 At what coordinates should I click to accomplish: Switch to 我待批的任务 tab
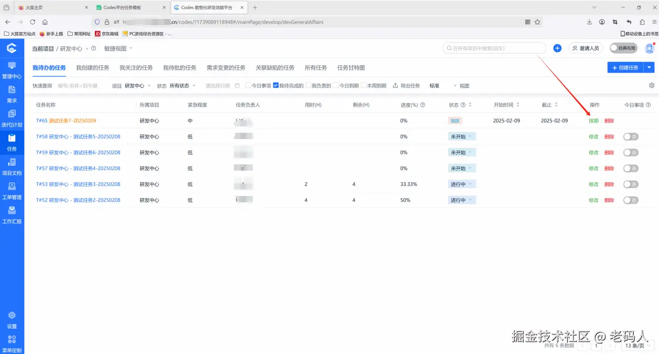(180, 67)
